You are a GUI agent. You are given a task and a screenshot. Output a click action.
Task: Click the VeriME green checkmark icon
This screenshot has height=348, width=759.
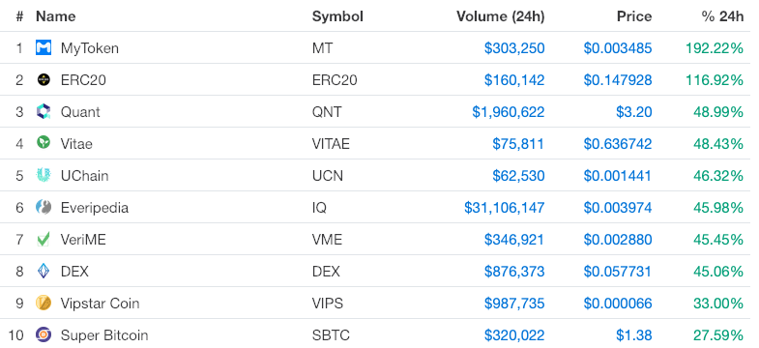[44, 239]
